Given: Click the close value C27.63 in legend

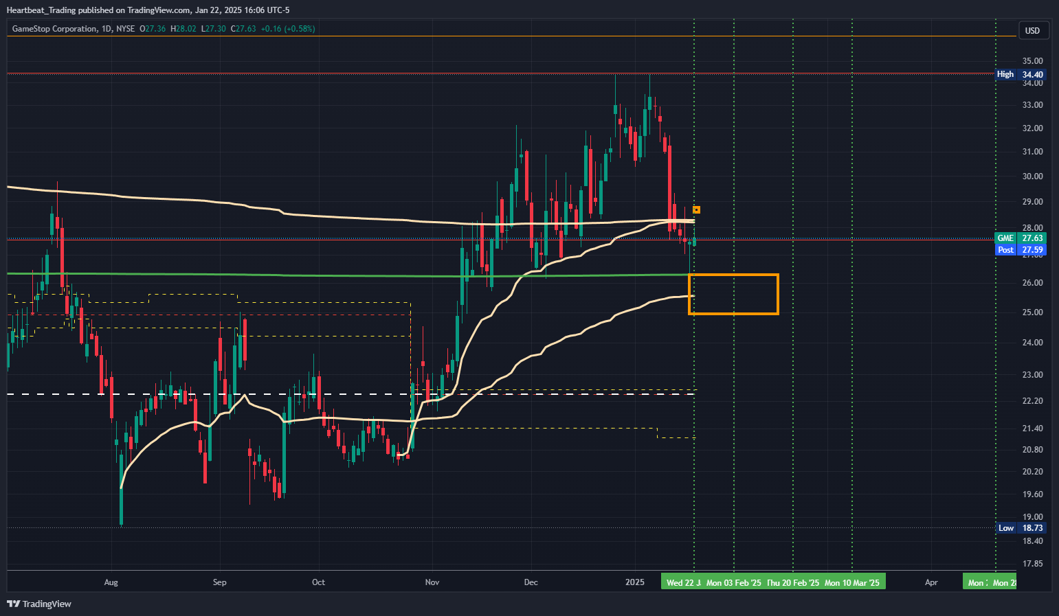Looking at the screenshot, I should pos(243,29).
